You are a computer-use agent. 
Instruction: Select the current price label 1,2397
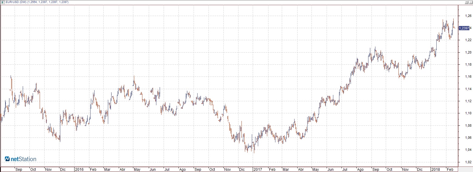pos(464,28)
